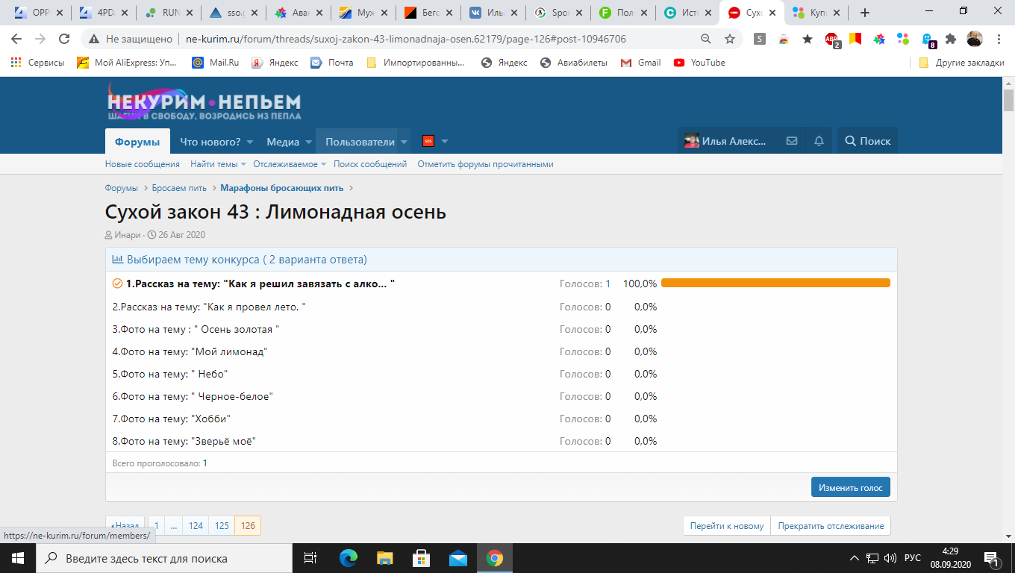This screenshot has height=573, width=1015.
Task: Click the 'Изменить голос' button
Action: pos(851,487)
